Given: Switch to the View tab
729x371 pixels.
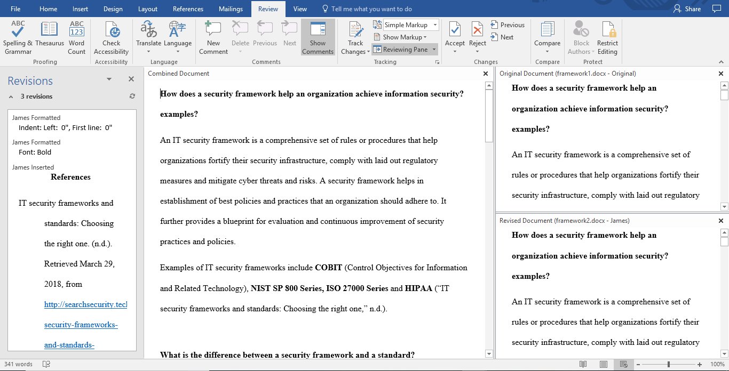Looking at the screenshot, I should pos(300,9).
